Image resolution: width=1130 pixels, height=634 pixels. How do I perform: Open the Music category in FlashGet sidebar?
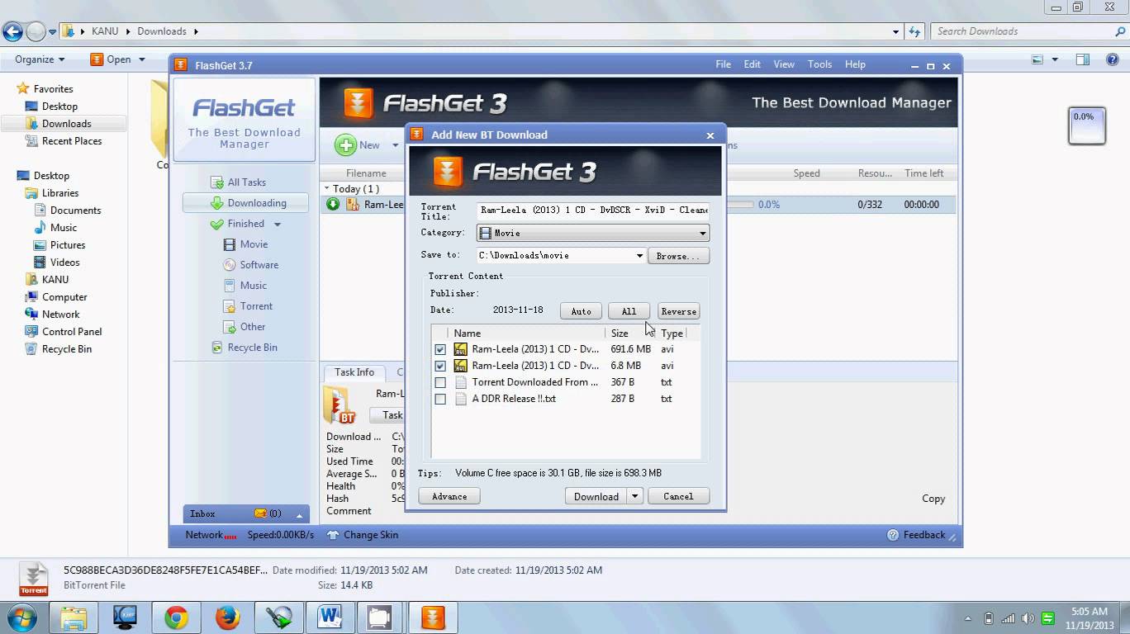[246, 286]
